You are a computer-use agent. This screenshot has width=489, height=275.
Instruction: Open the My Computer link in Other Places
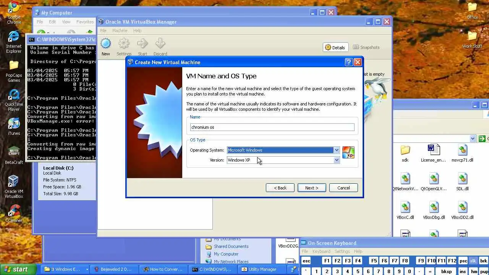(x=226, y=254)
